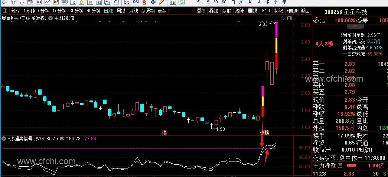Click the up arrow toolbar icon
This screenshot has width=388, height=177.
click(x=14, y=2)
